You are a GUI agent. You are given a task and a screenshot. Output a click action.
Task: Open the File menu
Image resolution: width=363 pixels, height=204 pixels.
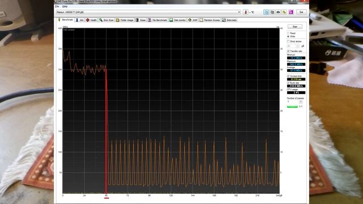point(57,6)
